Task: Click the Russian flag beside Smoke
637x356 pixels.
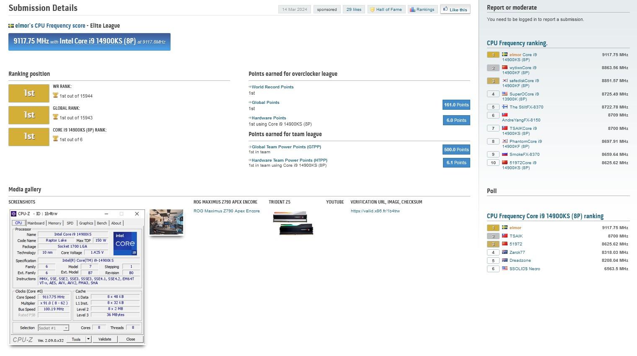Action: [x=505, y=154]
